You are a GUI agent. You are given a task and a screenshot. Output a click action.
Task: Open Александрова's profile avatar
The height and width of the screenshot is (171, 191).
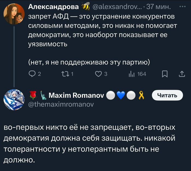tap(14, 14)
